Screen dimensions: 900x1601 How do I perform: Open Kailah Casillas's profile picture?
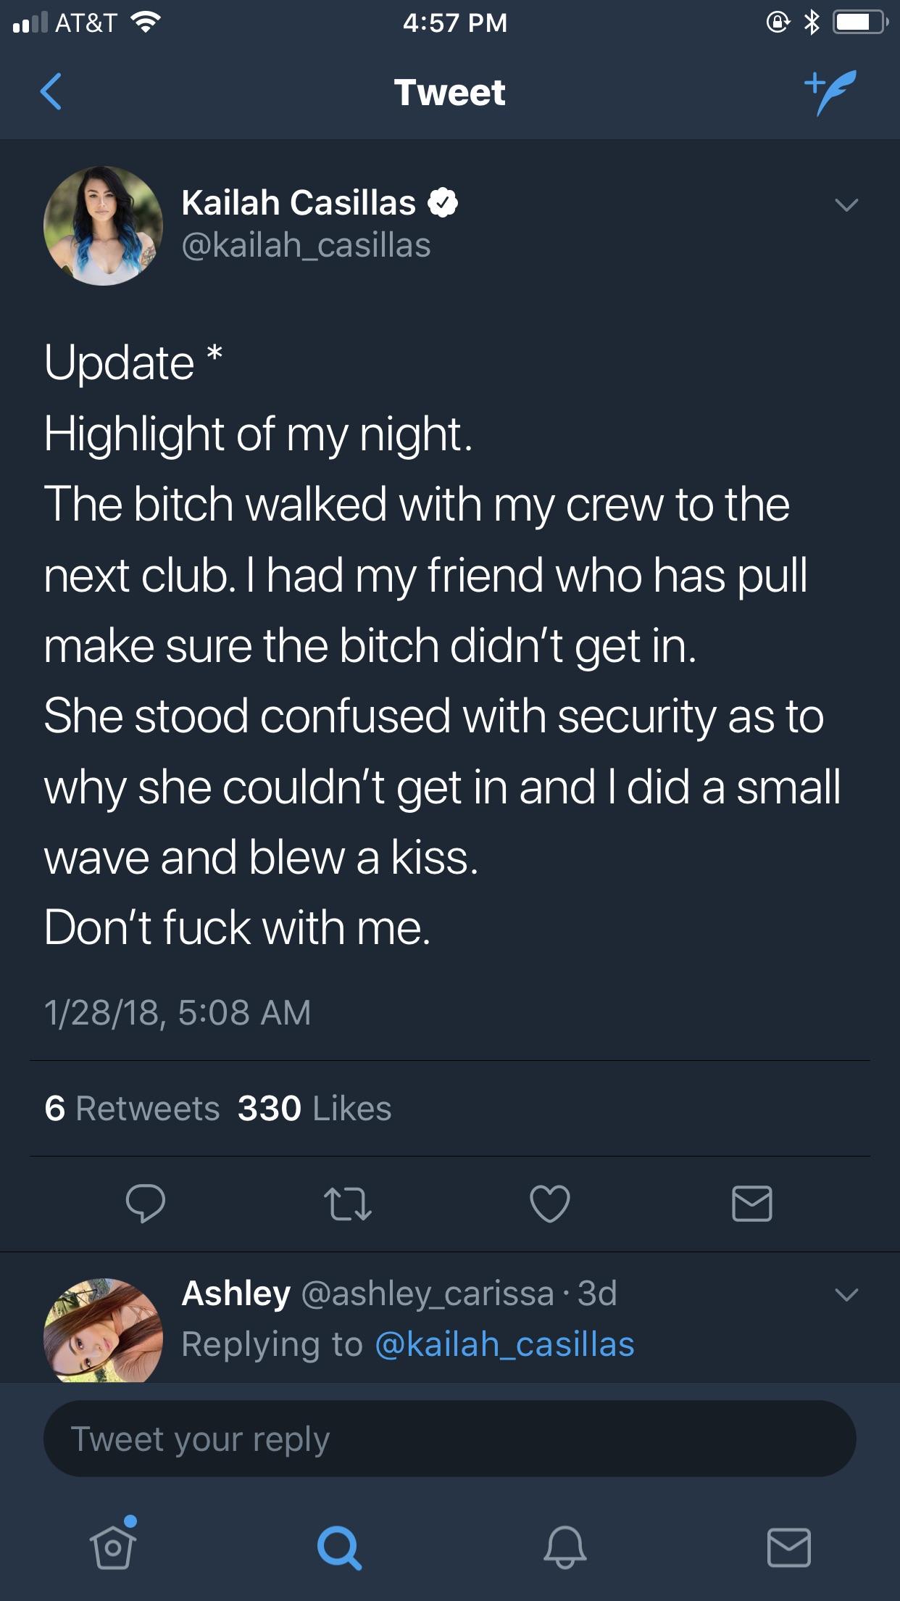tap(103, 226)
